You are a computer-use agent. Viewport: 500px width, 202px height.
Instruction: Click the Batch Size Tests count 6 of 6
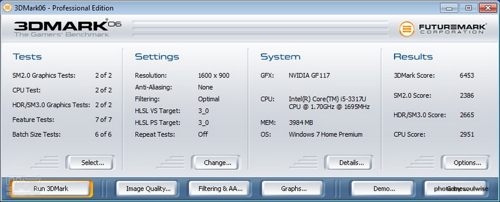click(x=103, y=134)
